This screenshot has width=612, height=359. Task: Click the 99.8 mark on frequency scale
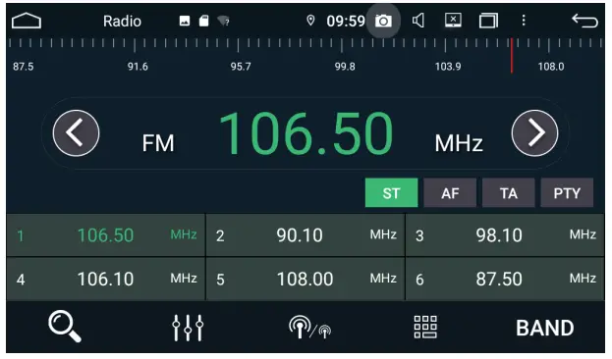[x=345, y=67]
